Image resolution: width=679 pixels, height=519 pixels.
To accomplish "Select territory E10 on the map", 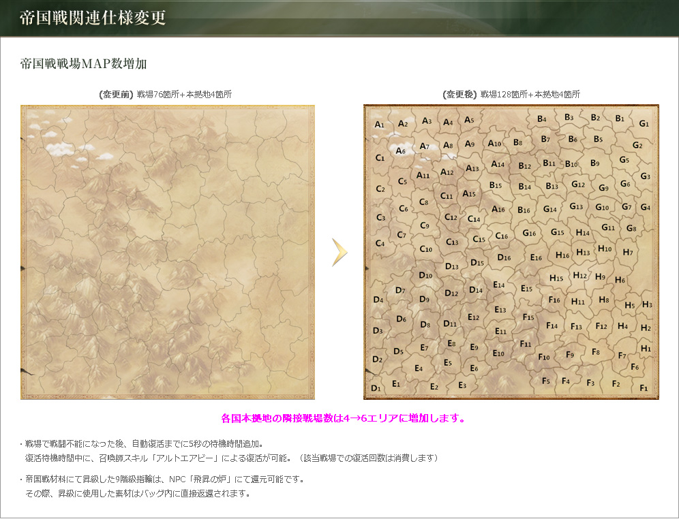I will 498,353.
